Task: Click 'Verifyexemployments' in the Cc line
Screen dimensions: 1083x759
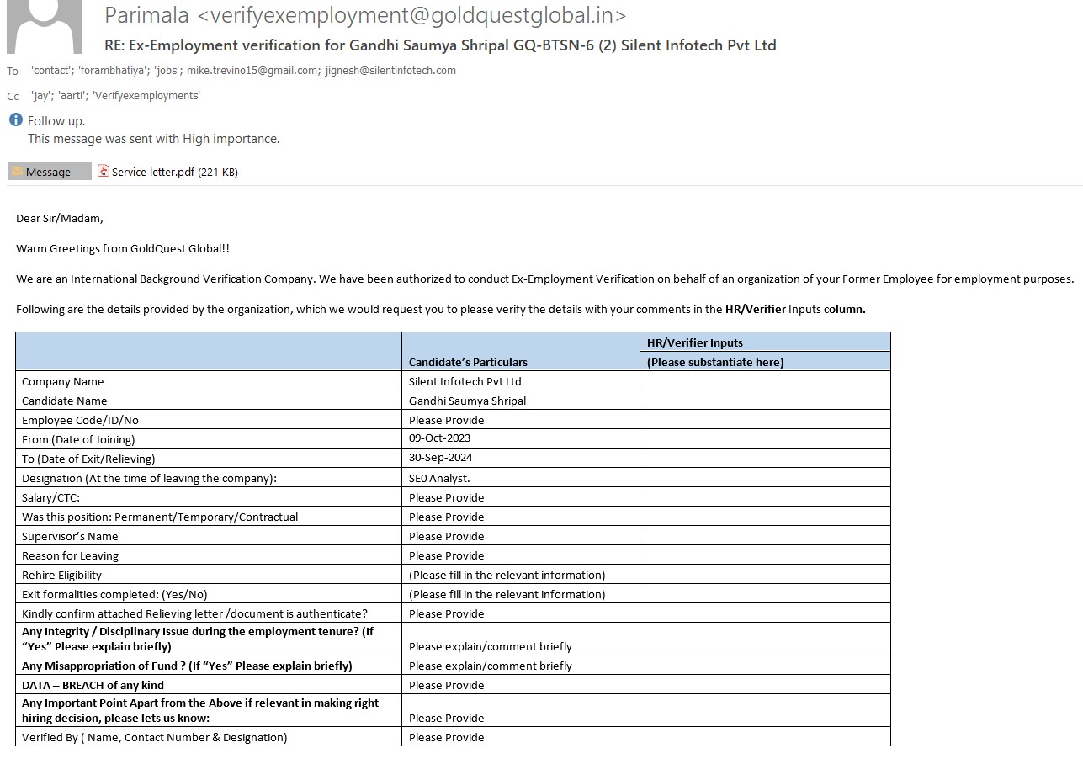Action: 146,96
